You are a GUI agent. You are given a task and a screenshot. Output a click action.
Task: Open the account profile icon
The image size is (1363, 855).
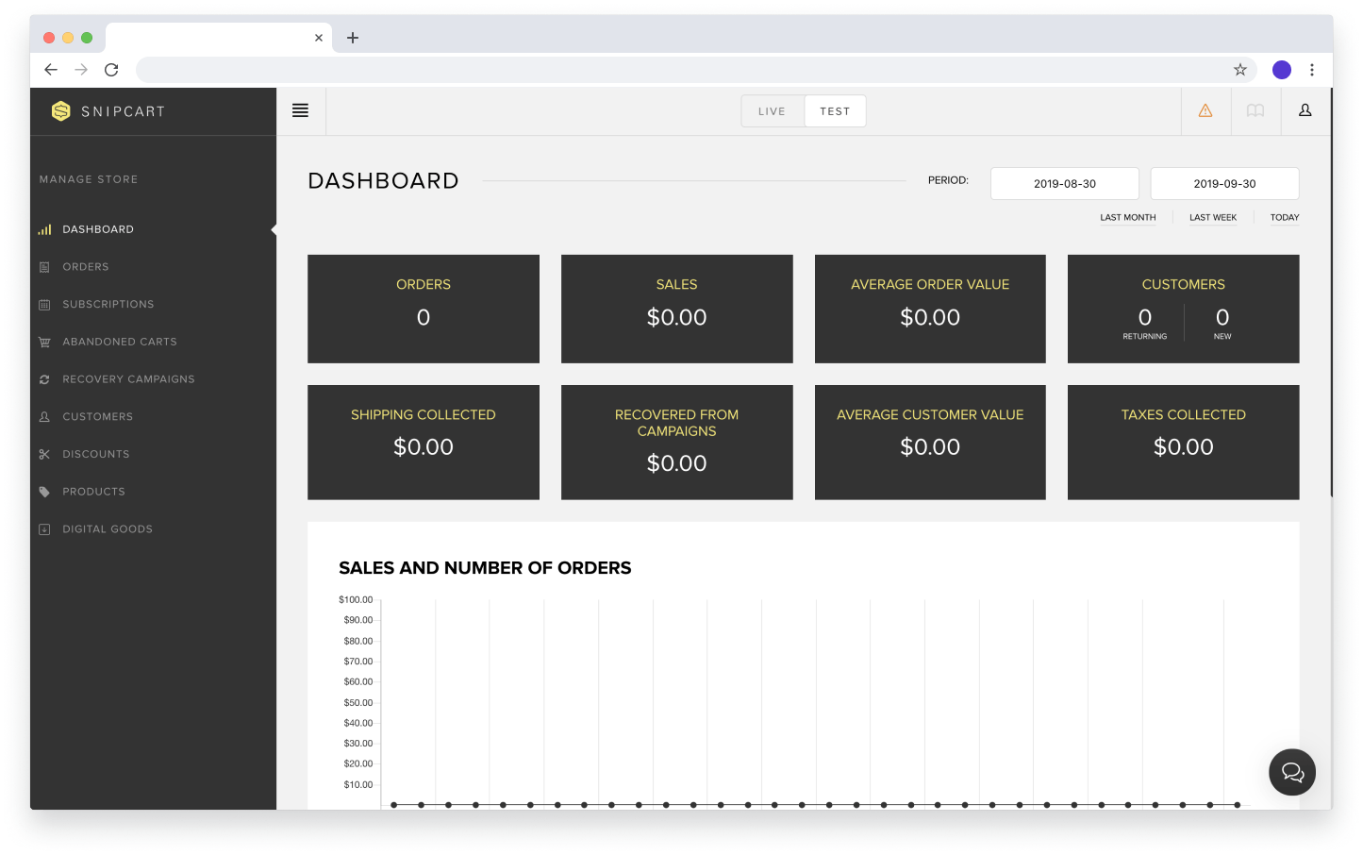point(1305,110)
